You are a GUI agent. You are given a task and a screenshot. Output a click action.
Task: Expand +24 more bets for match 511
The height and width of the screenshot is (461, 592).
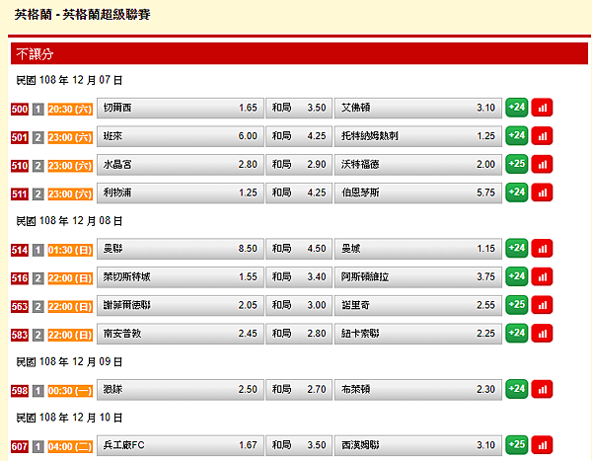tap(516, 192)
